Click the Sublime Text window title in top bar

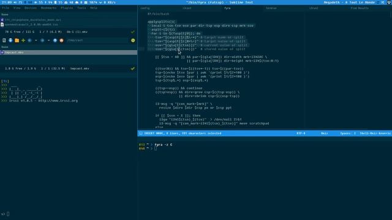[x=219, y=2]
